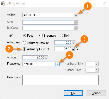Close the Billing Action dialog
Image resolution: width=109 pixels, height=99 pixels.
point(105,3)
